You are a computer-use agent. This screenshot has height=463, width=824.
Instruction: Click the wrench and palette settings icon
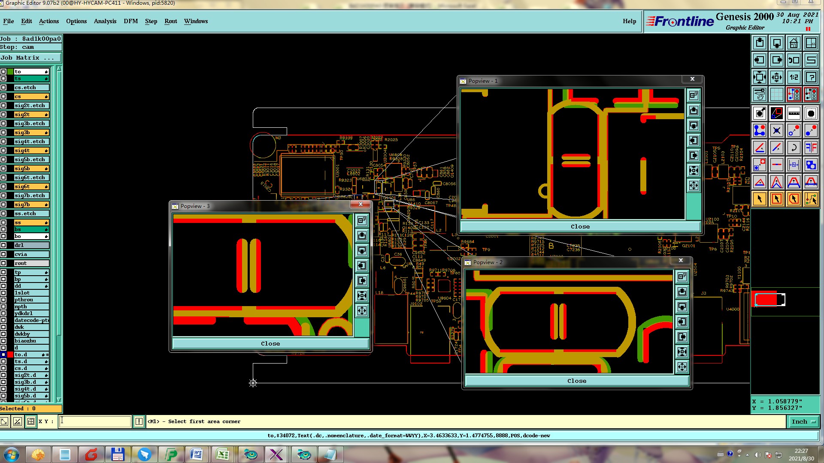pos(759,94)
